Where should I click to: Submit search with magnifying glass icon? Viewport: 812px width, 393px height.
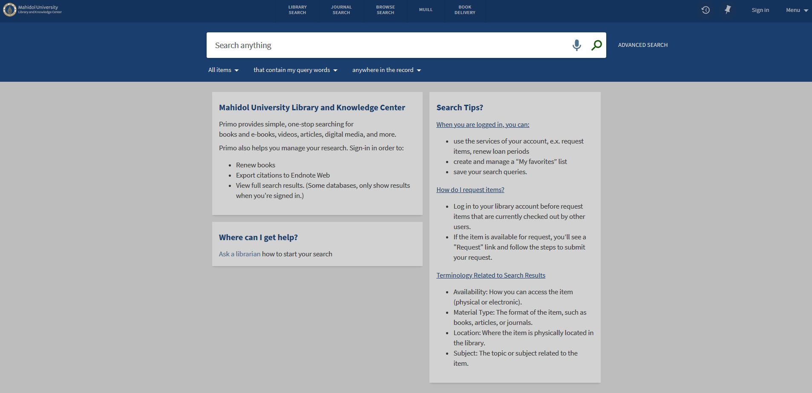point(596,45)
